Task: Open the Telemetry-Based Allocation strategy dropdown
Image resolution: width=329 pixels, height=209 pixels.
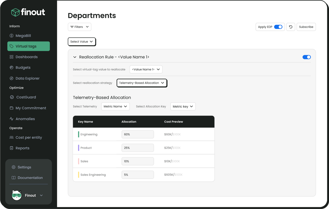Action: coord(142,83)
